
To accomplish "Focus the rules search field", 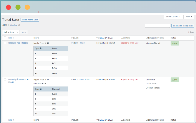I will pyautogui.click(x=157, y=26).
